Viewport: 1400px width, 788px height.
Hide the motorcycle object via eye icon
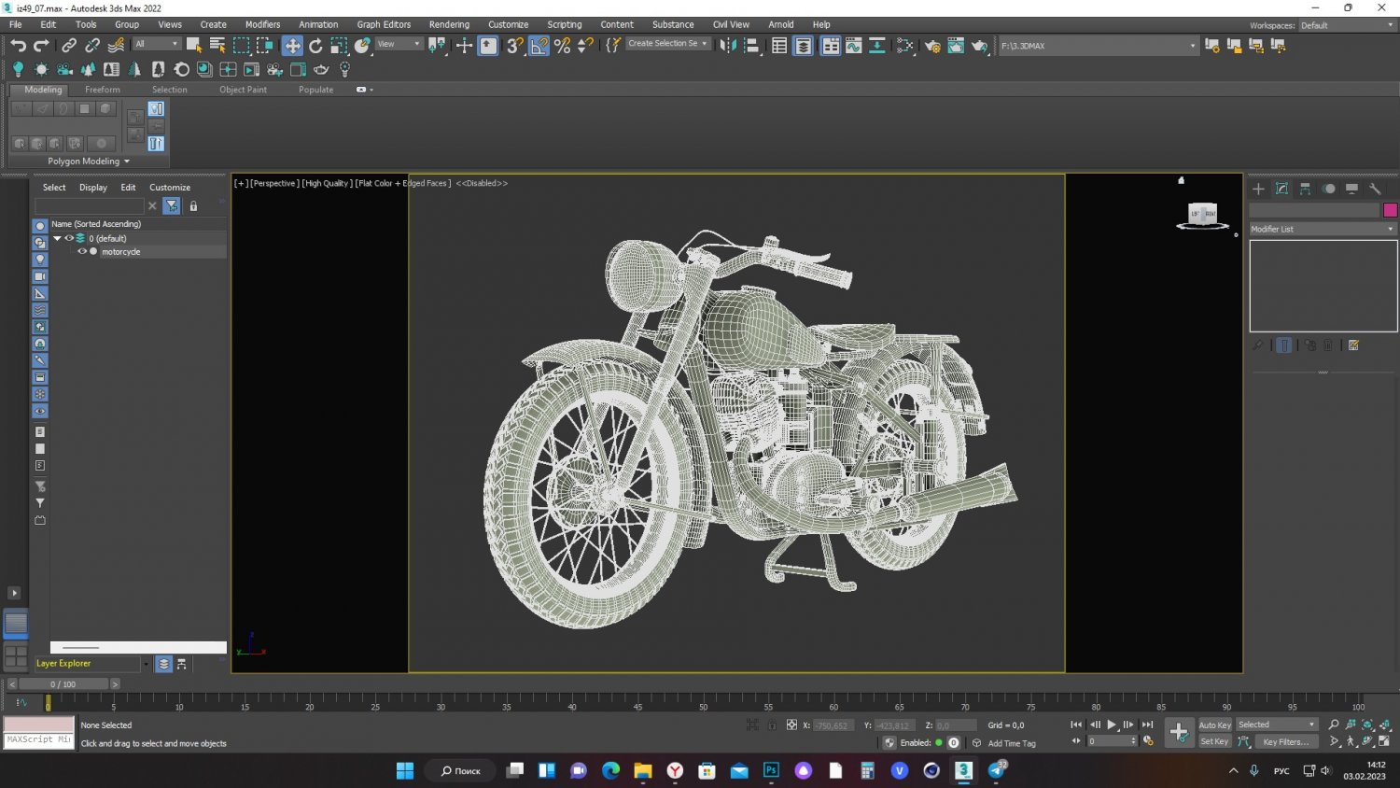point(82,252)
